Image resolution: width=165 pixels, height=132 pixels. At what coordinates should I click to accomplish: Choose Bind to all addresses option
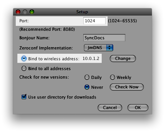(x=24, y=68)
